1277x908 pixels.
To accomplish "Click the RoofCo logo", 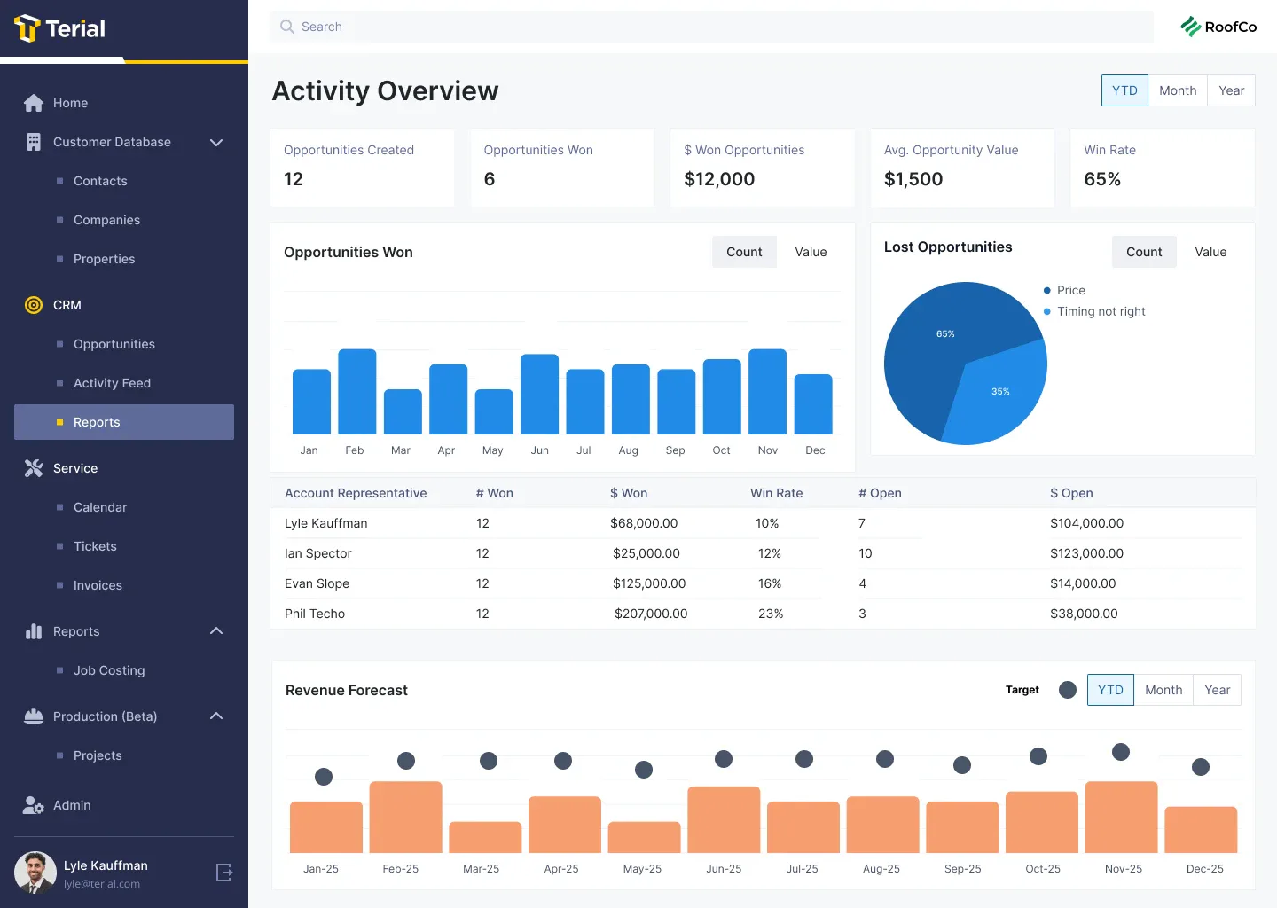I will point(1218,27).
